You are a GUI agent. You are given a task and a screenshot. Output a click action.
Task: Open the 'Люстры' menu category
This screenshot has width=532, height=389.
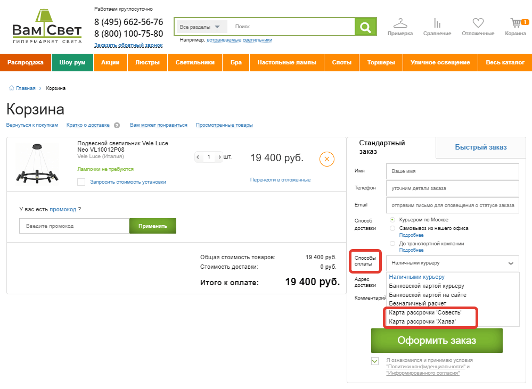coord(148,62)
